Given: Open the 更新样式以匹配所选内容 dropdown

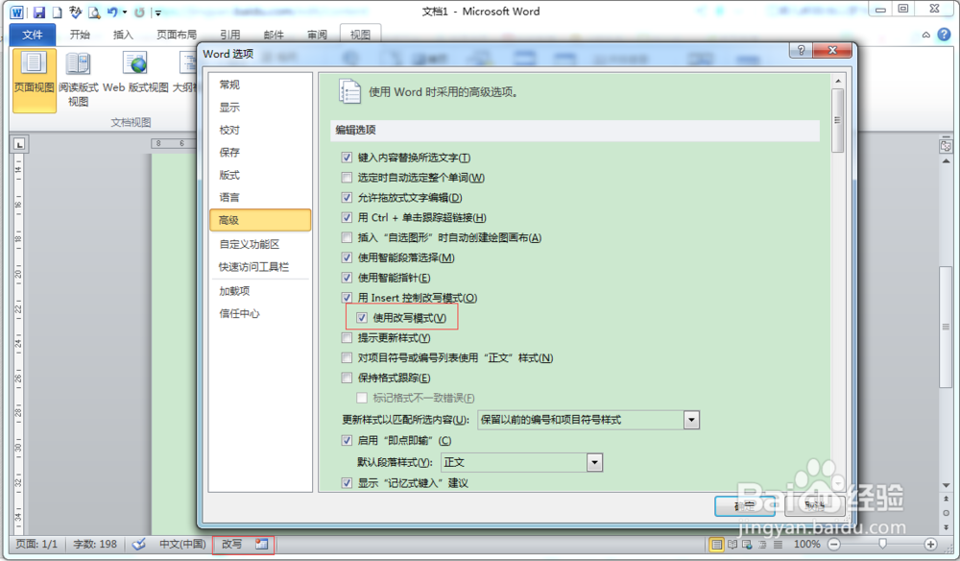Looking at the screenshot, I should (693, 419).
